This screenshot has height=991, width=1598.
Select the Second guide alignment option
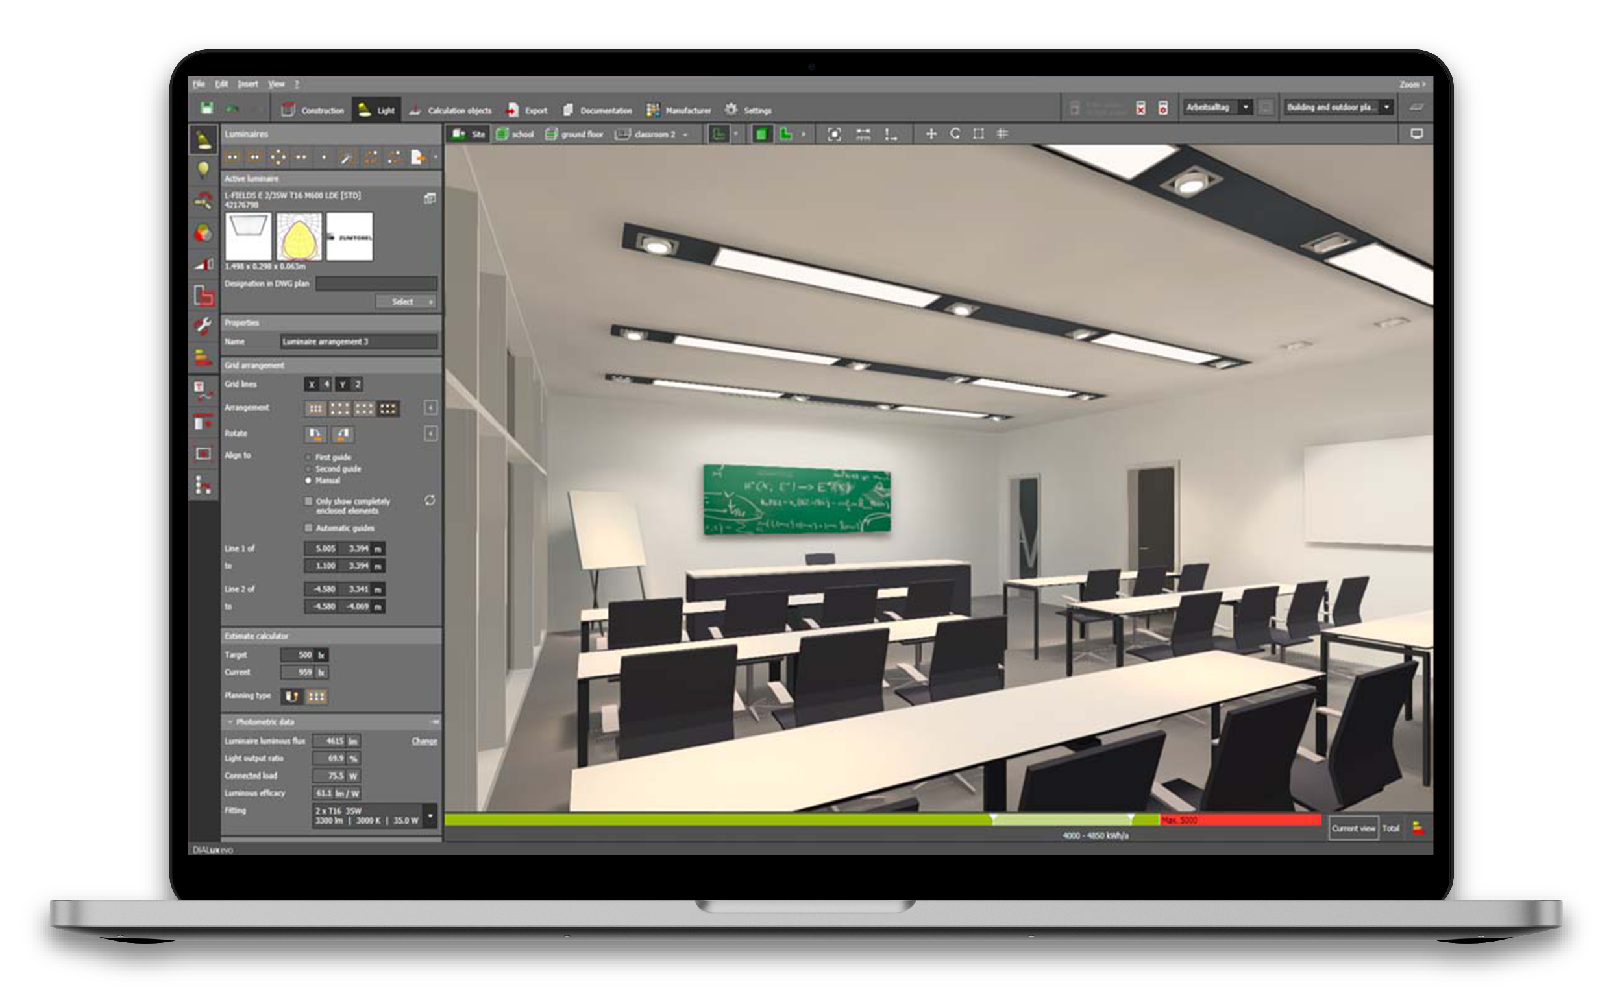[308, 470]
